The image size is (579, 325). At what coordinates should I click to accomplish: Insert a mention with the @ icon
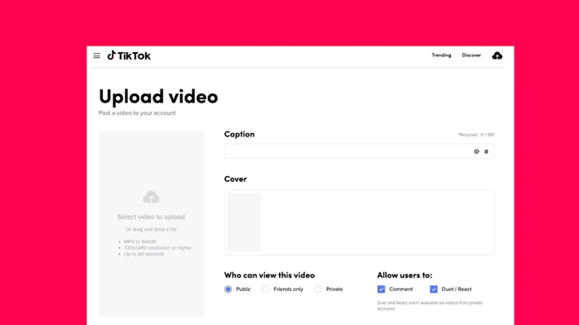(x=476, y=151)
